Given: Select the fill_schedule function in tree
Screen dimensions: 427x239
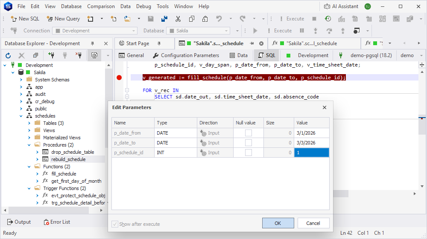Looking at the screenshot, I should 64,174.
